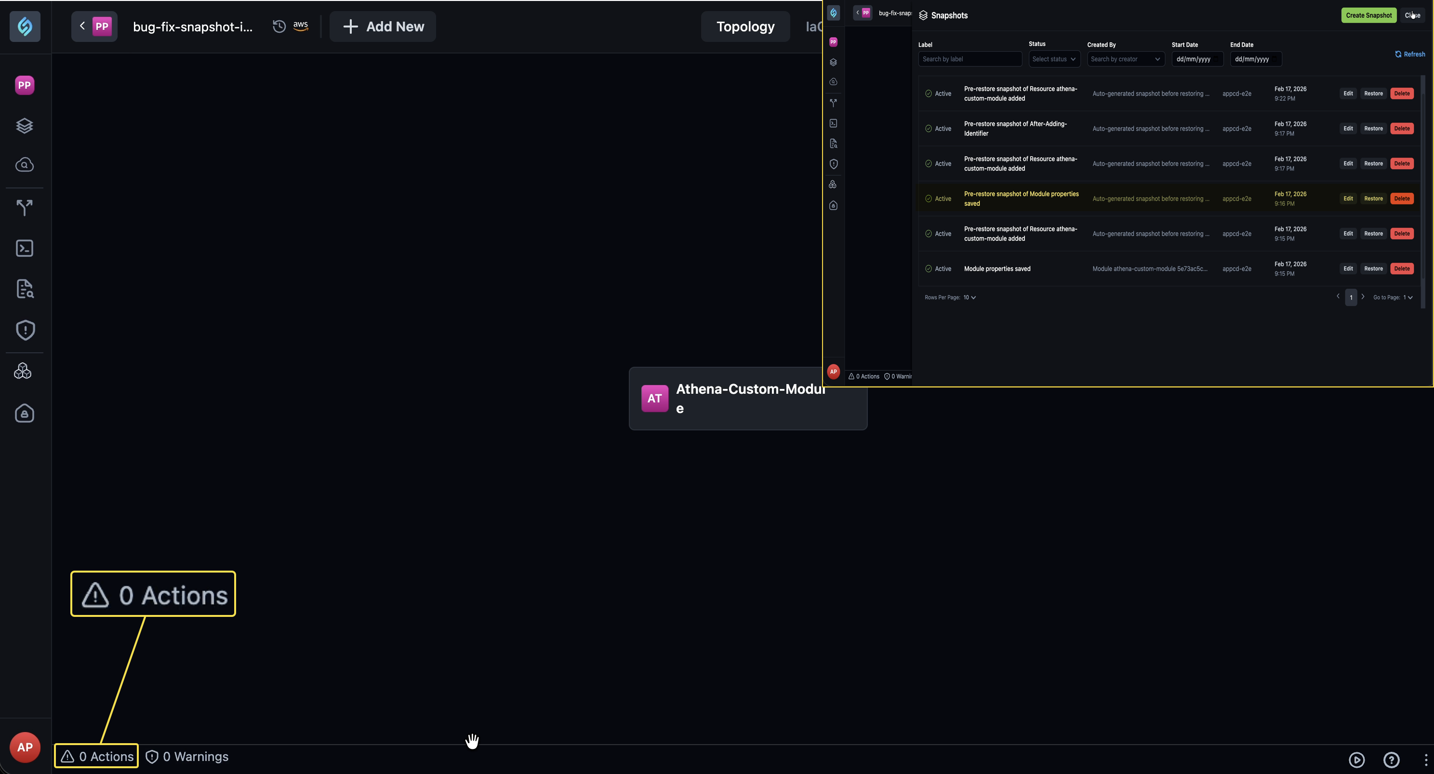Expand the Search by creator dropdown
The height and width of the screenshot is (774, 1434).
click(x=1126, y=59)
